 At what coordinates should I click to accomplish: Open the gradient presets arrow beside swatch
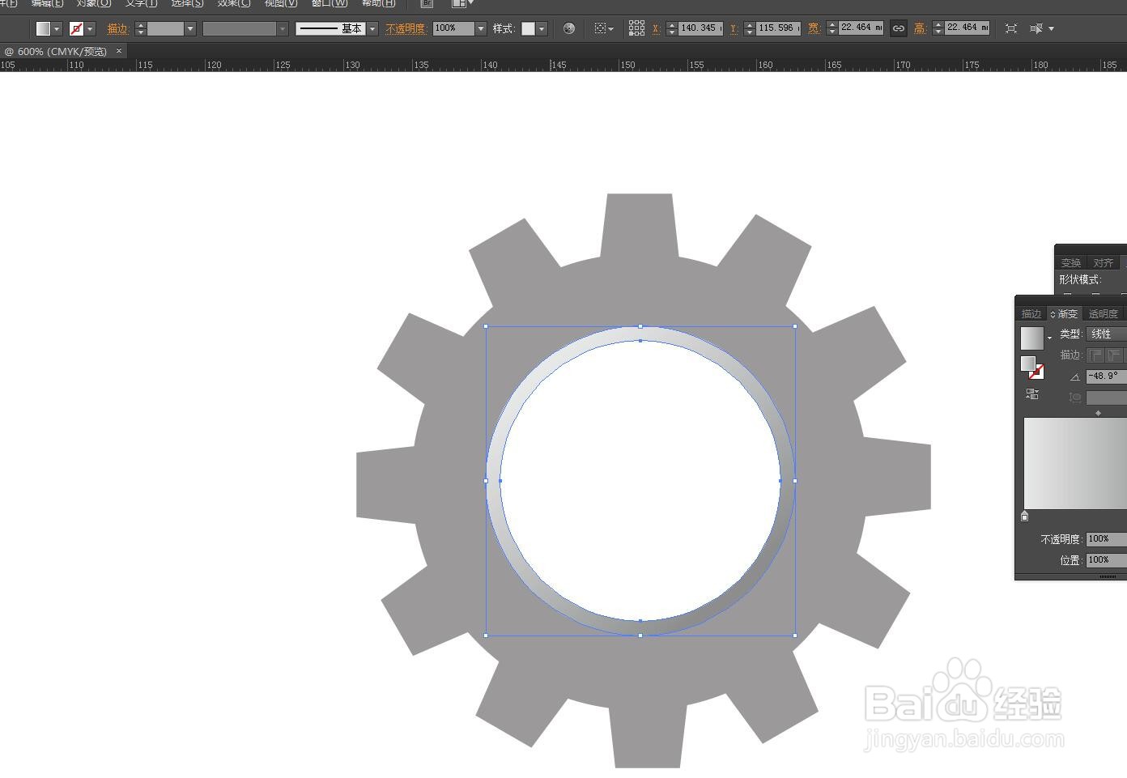click(1050, 338)
